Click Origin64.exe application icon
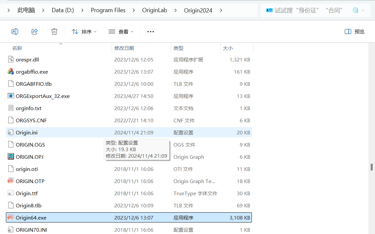 tap(11, 217)
